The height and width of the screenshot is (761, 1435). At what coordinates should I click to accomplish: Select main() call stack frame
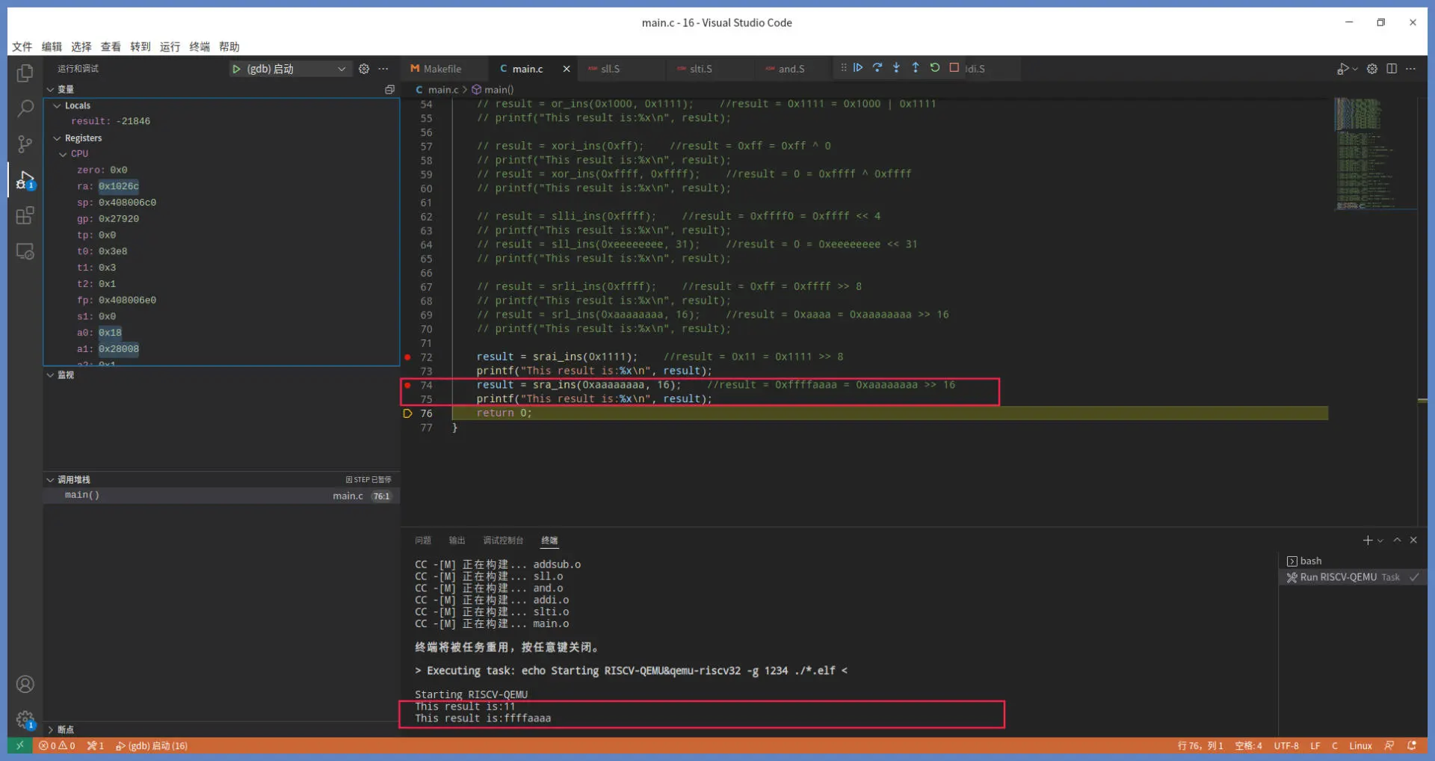tap(221, 496)
